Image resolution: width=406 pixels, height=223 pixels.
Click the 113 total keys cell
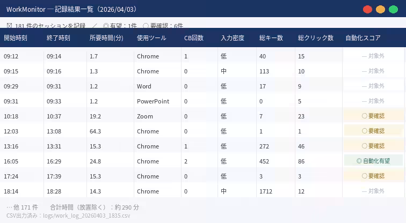point(264,71)
